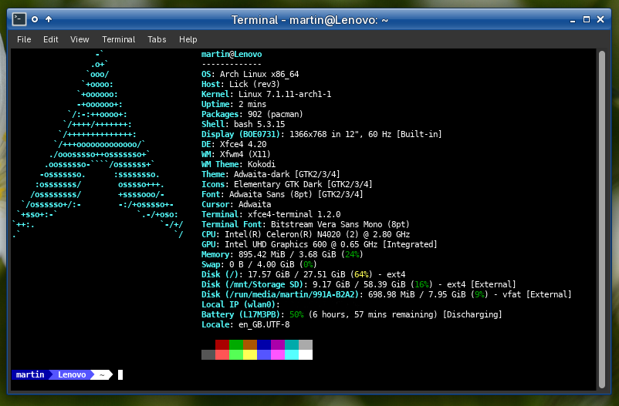The width and height of the screenshot is (619, 406).
Task: Click the 'OS: Arch Linux x86_64' line
Action: tap(250, 74)
